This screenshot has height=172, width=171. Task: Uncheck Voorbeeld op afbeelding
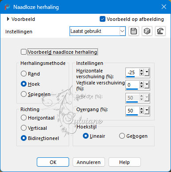(x=102, y=19)
